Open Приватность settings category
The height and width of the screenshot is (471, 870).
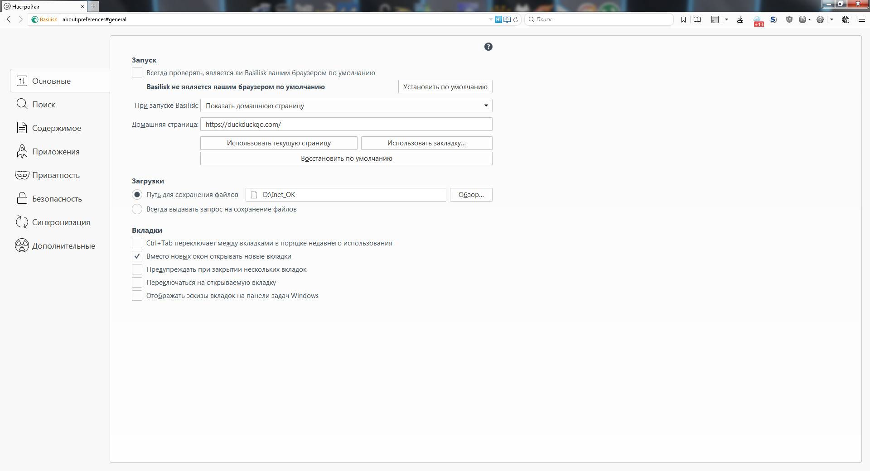tap(60, 175)
